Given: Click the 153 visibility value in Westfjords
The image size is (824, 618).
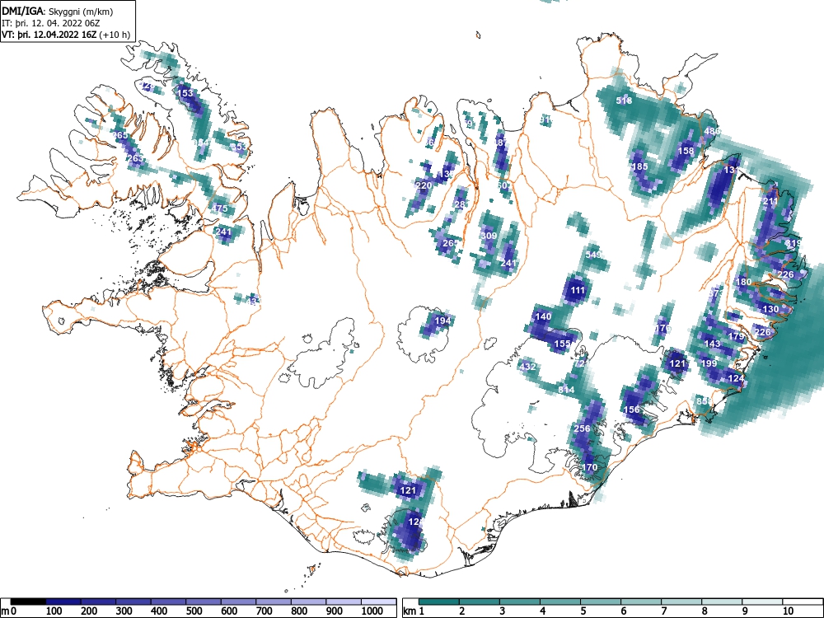Looking at the screenshot, I should pos(186,93).
